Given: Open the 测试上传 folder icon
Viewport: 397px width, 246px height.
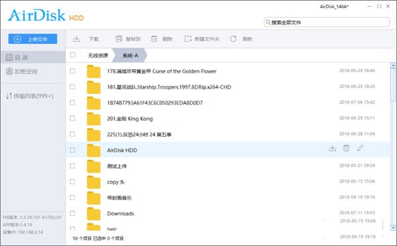Looking at the screenshot, I should [94, 166].
